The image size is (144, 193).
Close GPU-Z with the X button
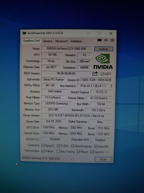111,33
